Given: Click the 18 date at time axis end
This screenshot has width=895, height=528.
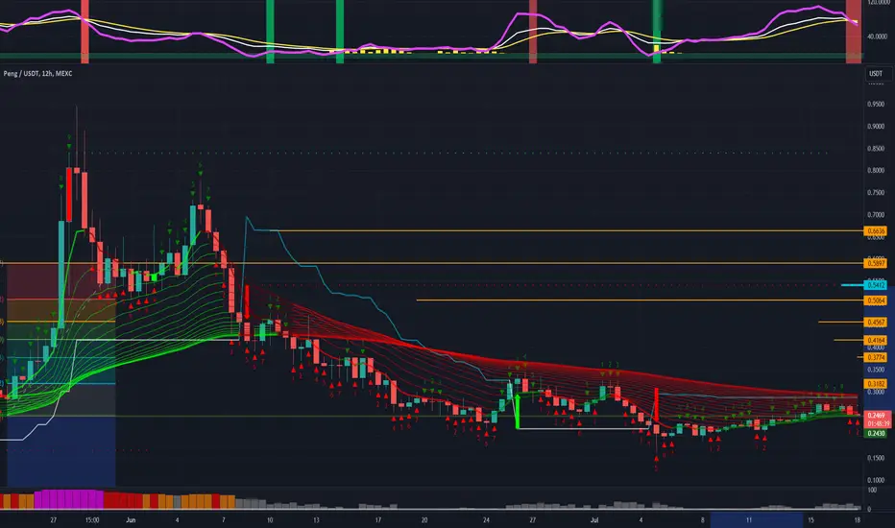Looking at the screenshot, I should (x=858, y=520).
